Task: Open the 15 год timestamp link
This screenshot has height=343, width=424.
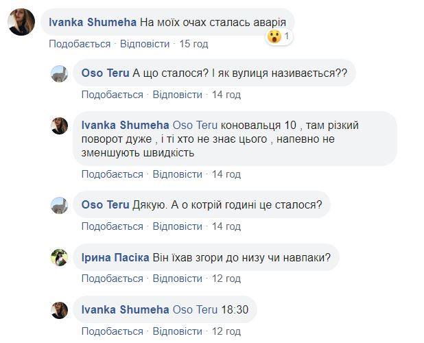Action: pos(194,44)
